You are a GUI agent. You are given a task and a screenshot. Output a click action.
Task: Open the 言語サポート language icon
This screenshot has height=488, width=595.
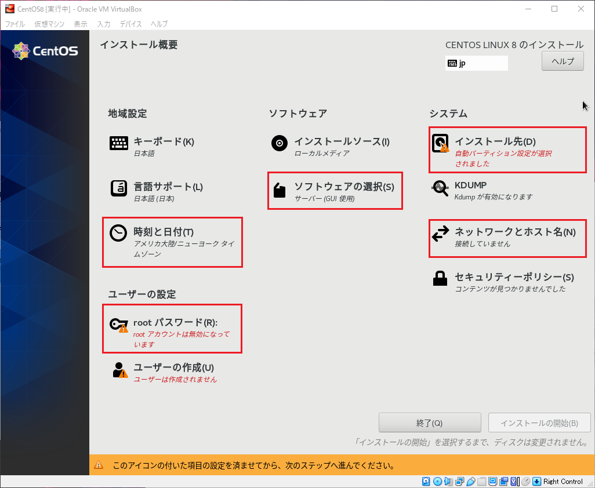point(119,188)
